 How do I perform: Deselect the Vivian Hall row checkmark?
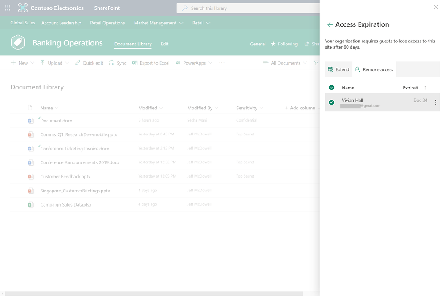point(331,102)
